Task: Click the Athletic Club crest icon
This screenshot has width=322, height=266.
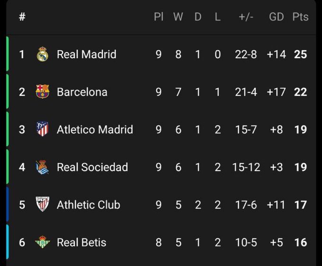Action: pyautogui.click(x=43, y=204)
